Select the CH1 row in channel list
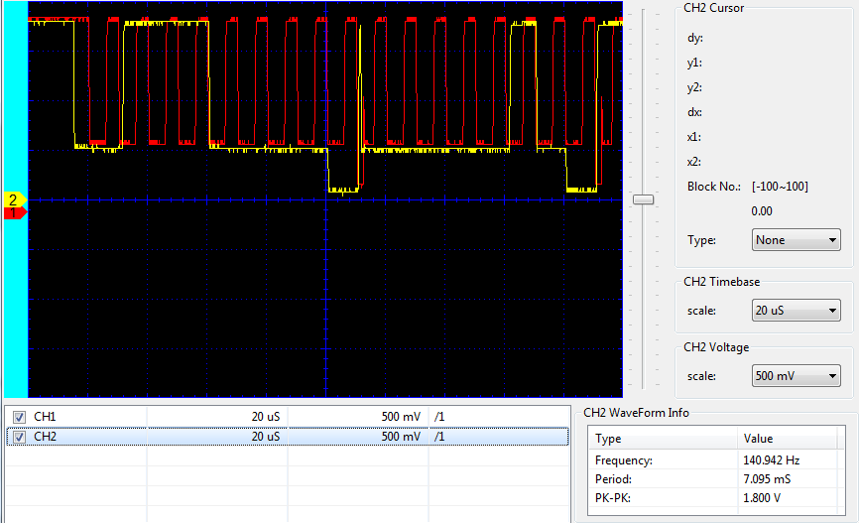Screen dimensions: 859x523 pyautogui.click(x=287, y=417)
